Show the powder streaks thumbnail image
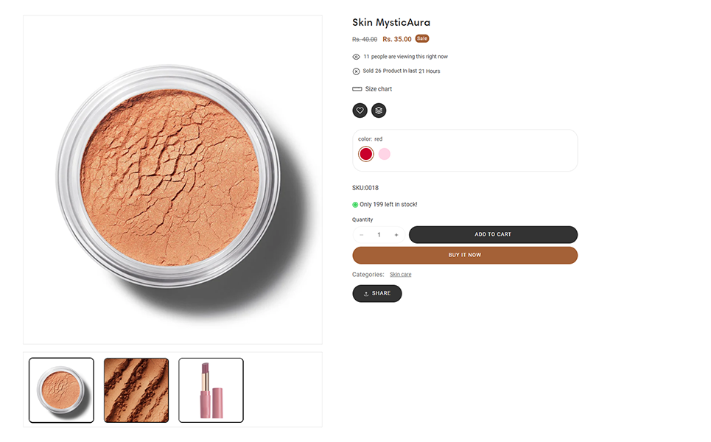Viewport: 711px width, 442px height. tap(136, 390)
